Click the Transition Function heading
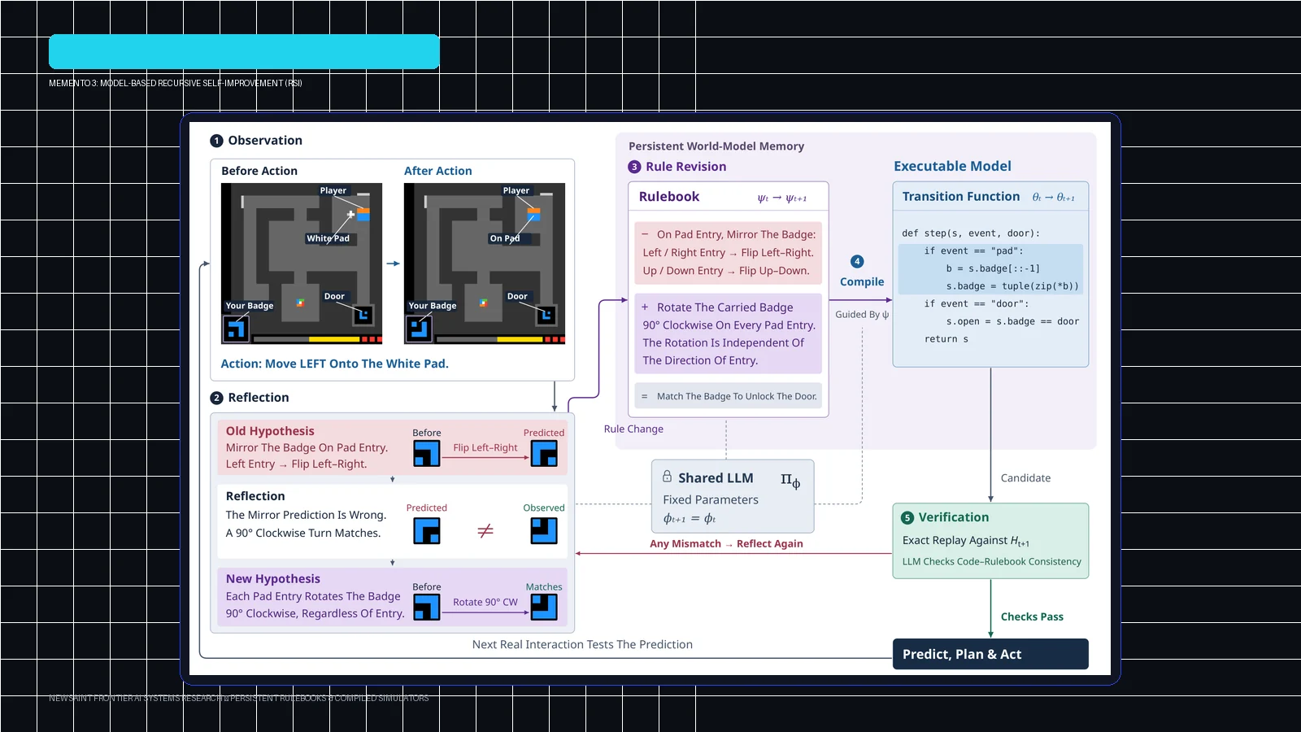 pos(961,197)
